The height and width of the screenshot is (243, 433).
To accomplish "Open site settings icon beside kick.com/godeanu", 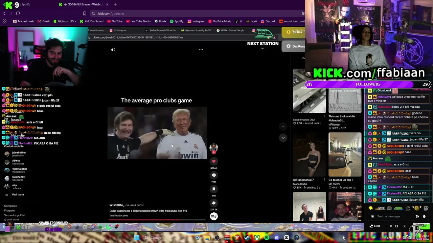I will 93,13.
